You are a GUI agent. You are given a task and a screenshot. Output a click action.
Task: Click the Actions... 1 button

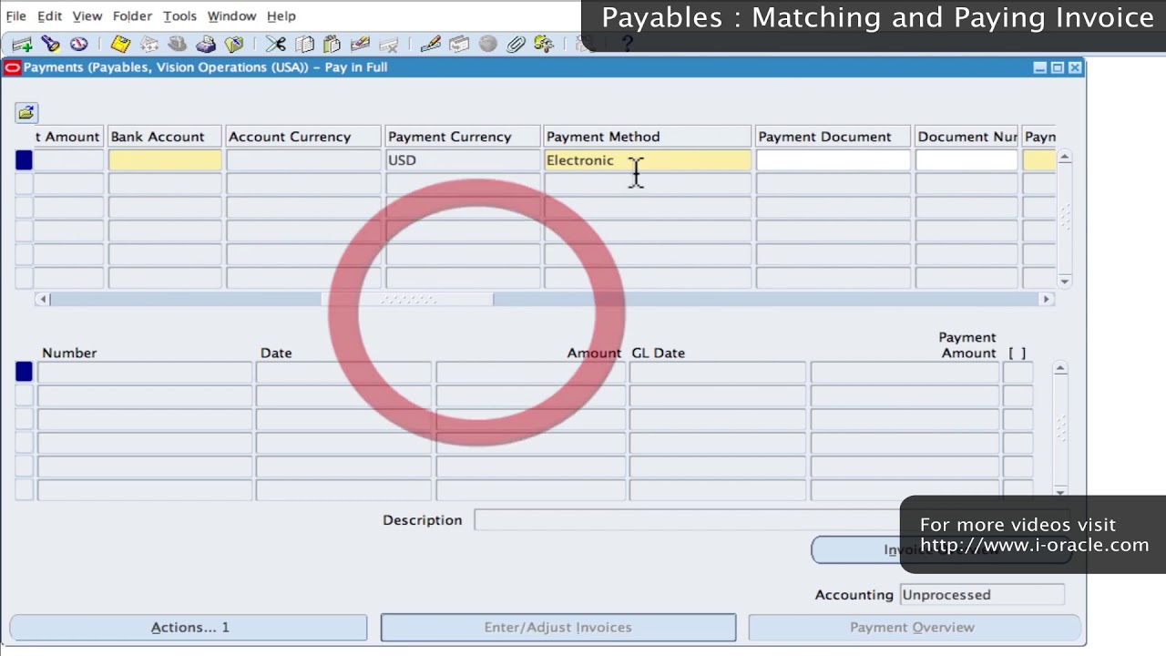coord(189,627)
